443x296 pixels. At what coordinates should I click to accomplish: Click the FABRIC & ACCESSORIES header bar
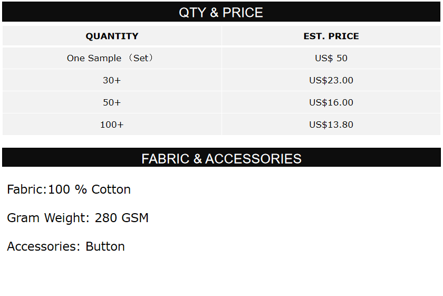coord(221,158)
